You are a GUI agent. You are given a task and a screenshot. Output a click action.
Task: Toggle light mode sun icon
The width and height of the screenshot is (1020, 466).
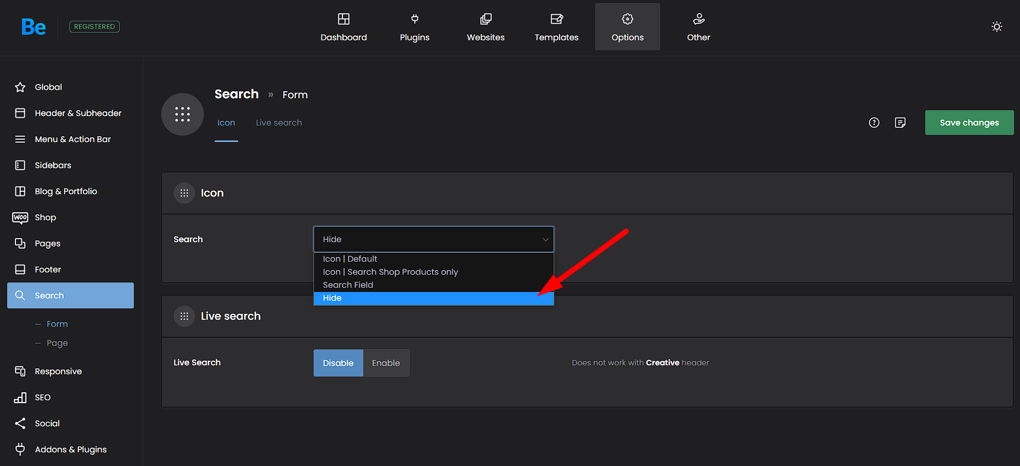pos(997,27)
